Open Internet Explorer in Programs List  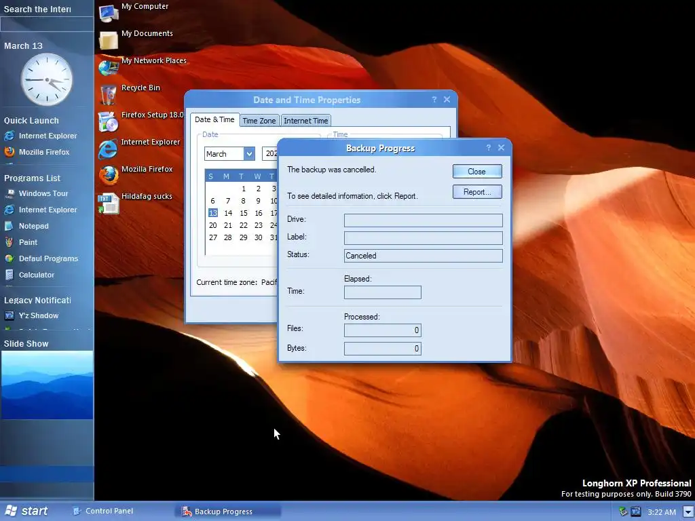(x=41, y=210)
